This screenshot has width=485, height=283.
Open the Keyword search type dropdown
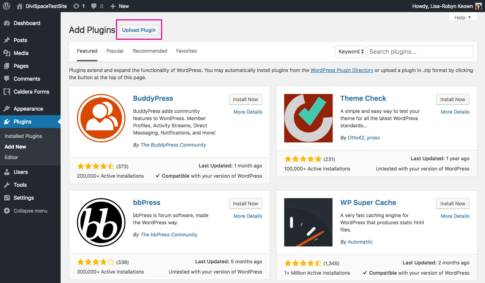tap(350, 52)
